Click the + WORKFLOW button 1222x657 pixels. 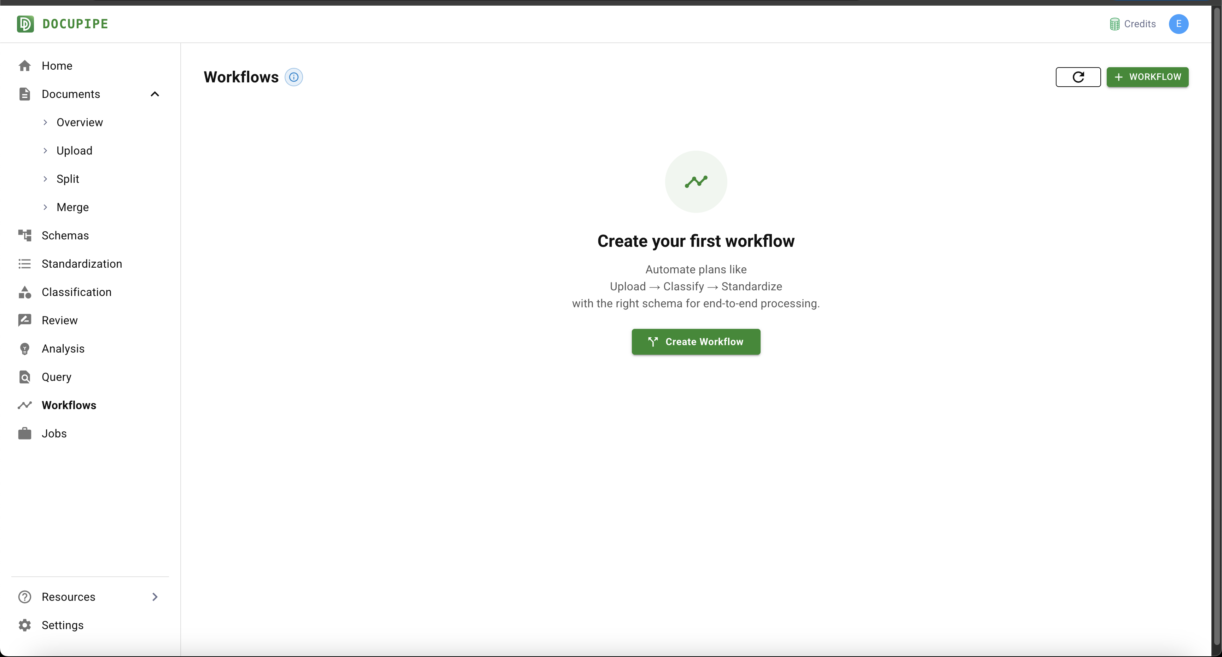[1147, 77]
